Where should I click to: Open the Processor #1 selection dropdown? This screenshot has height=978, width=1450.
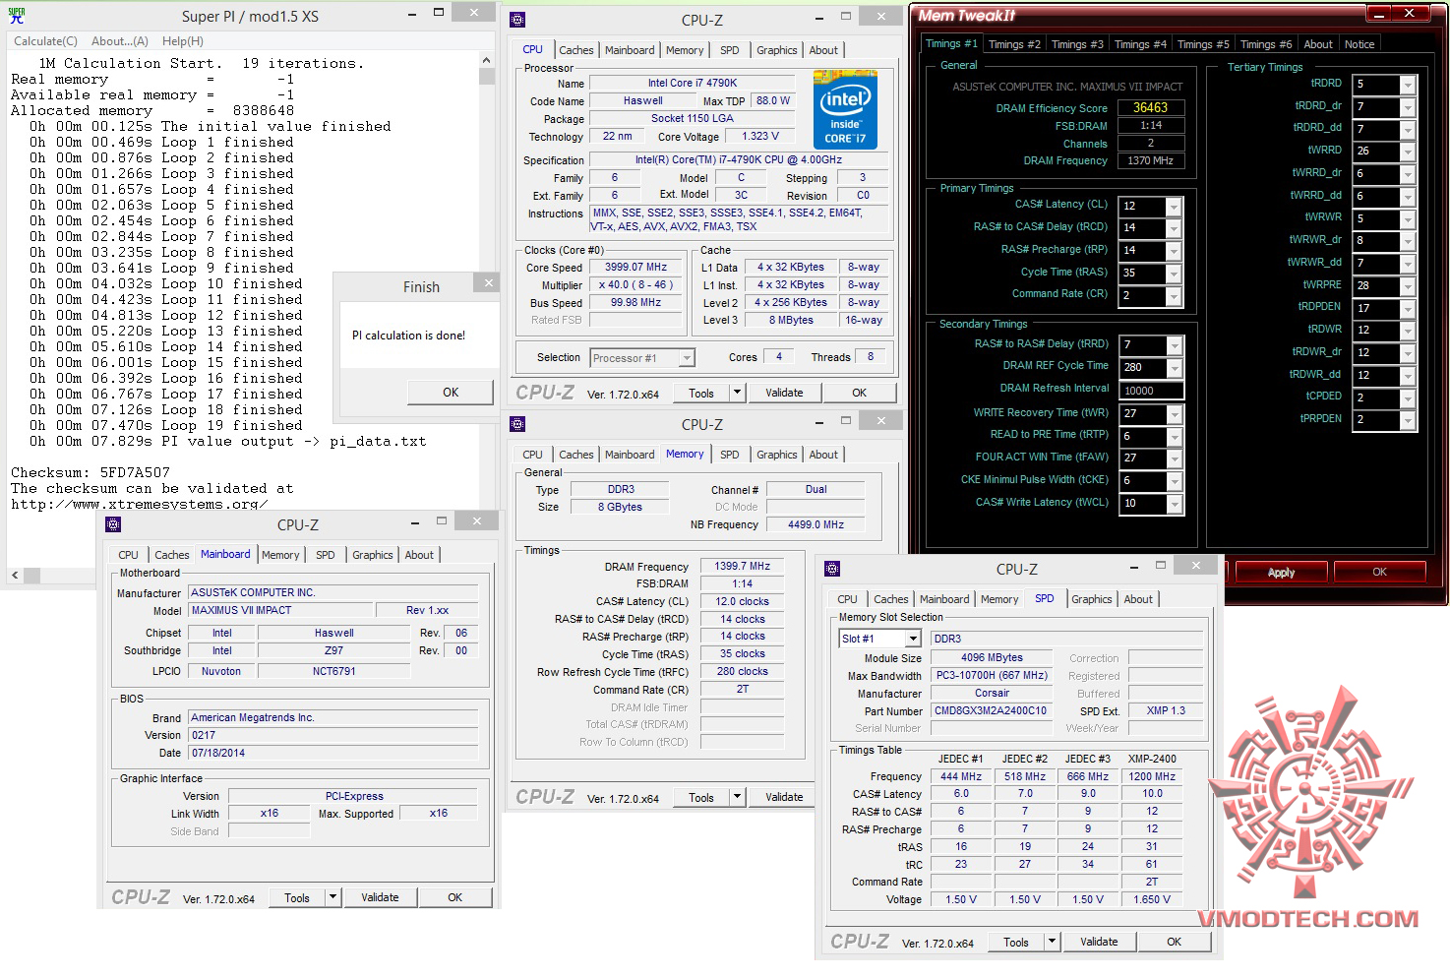click(x=686, y=358)
